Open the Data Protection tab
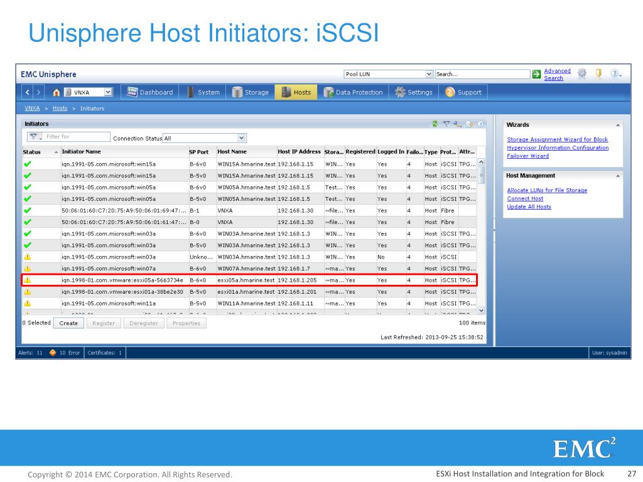The height and width of the screenshot is (482, 643). pos(353,92)
